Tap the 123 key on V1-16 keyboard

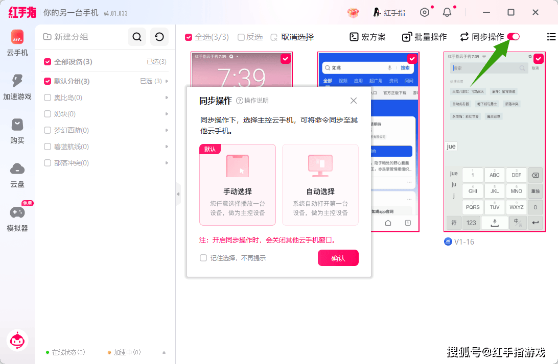pos(471,223)
